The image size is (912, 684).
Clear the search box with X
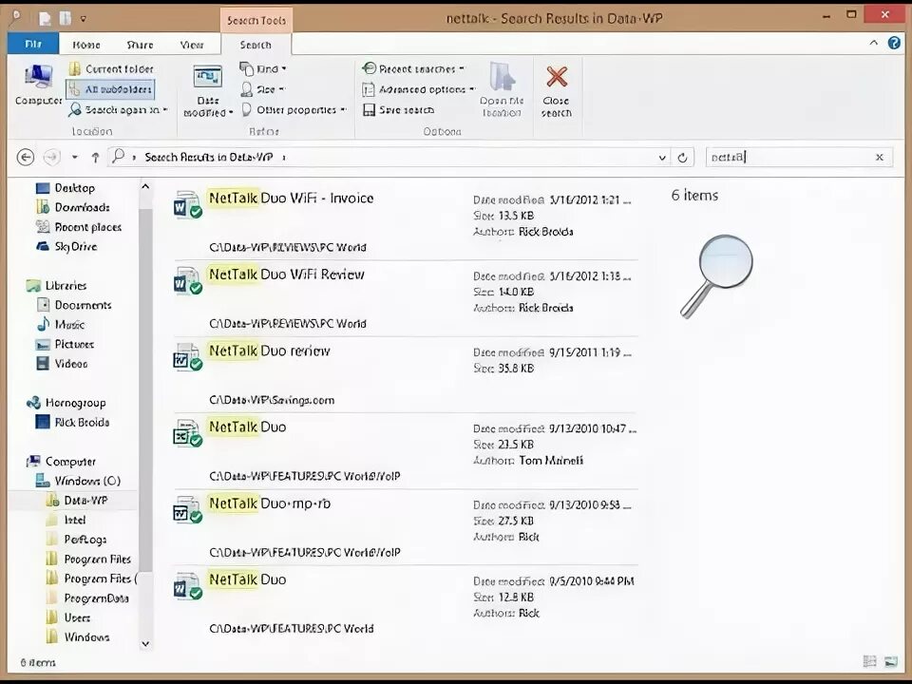[x=880, y=157]
